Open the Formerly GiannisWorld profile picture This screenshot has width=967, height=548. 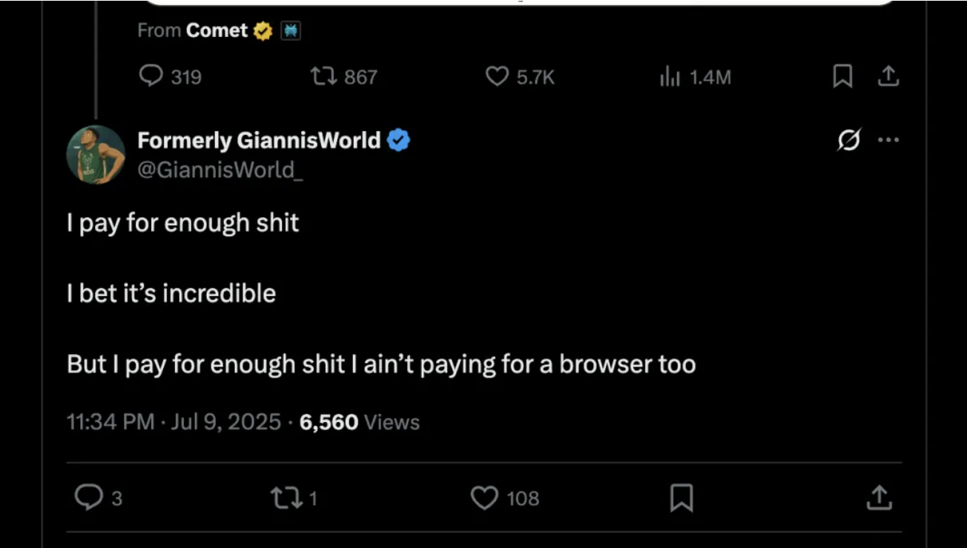click(x=96, y=154)
